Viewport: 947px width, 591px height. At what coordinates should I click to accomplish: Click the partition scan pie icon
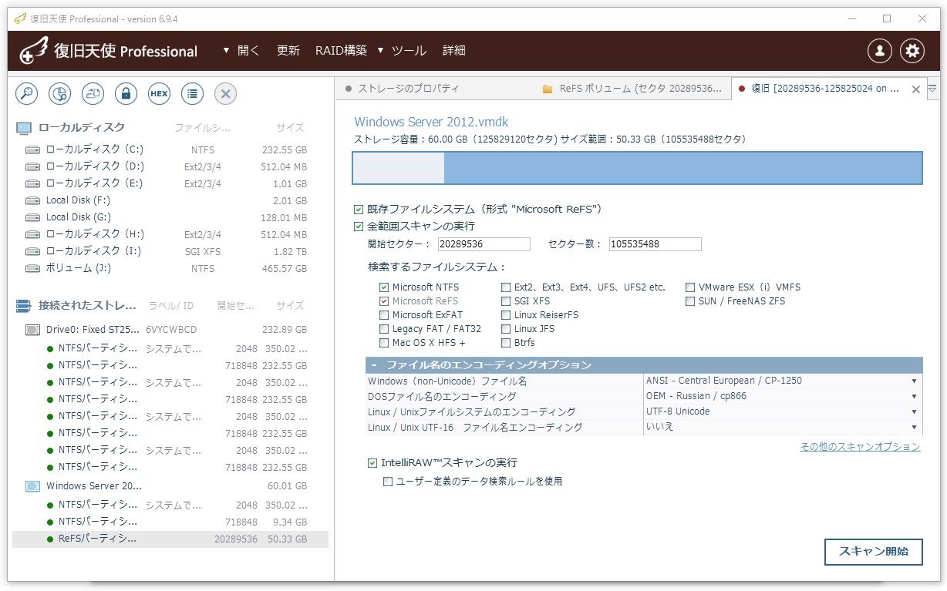[x=60, y=94]
